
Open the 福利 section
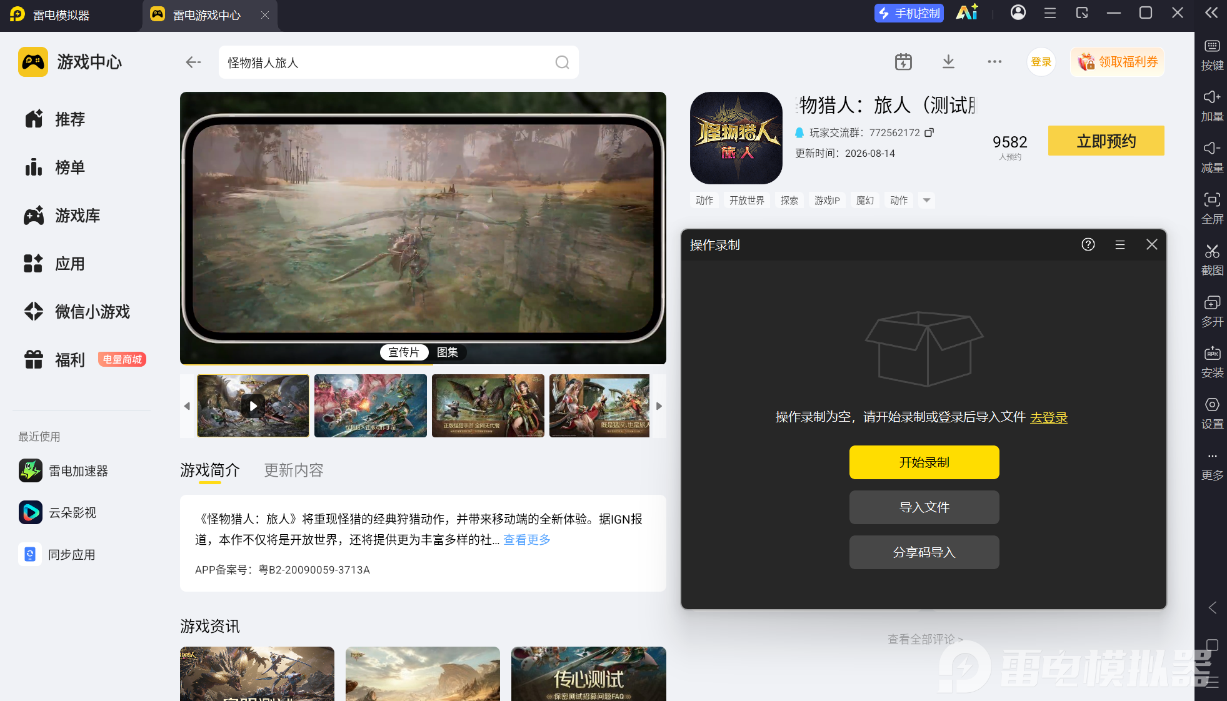click(54, 359)
